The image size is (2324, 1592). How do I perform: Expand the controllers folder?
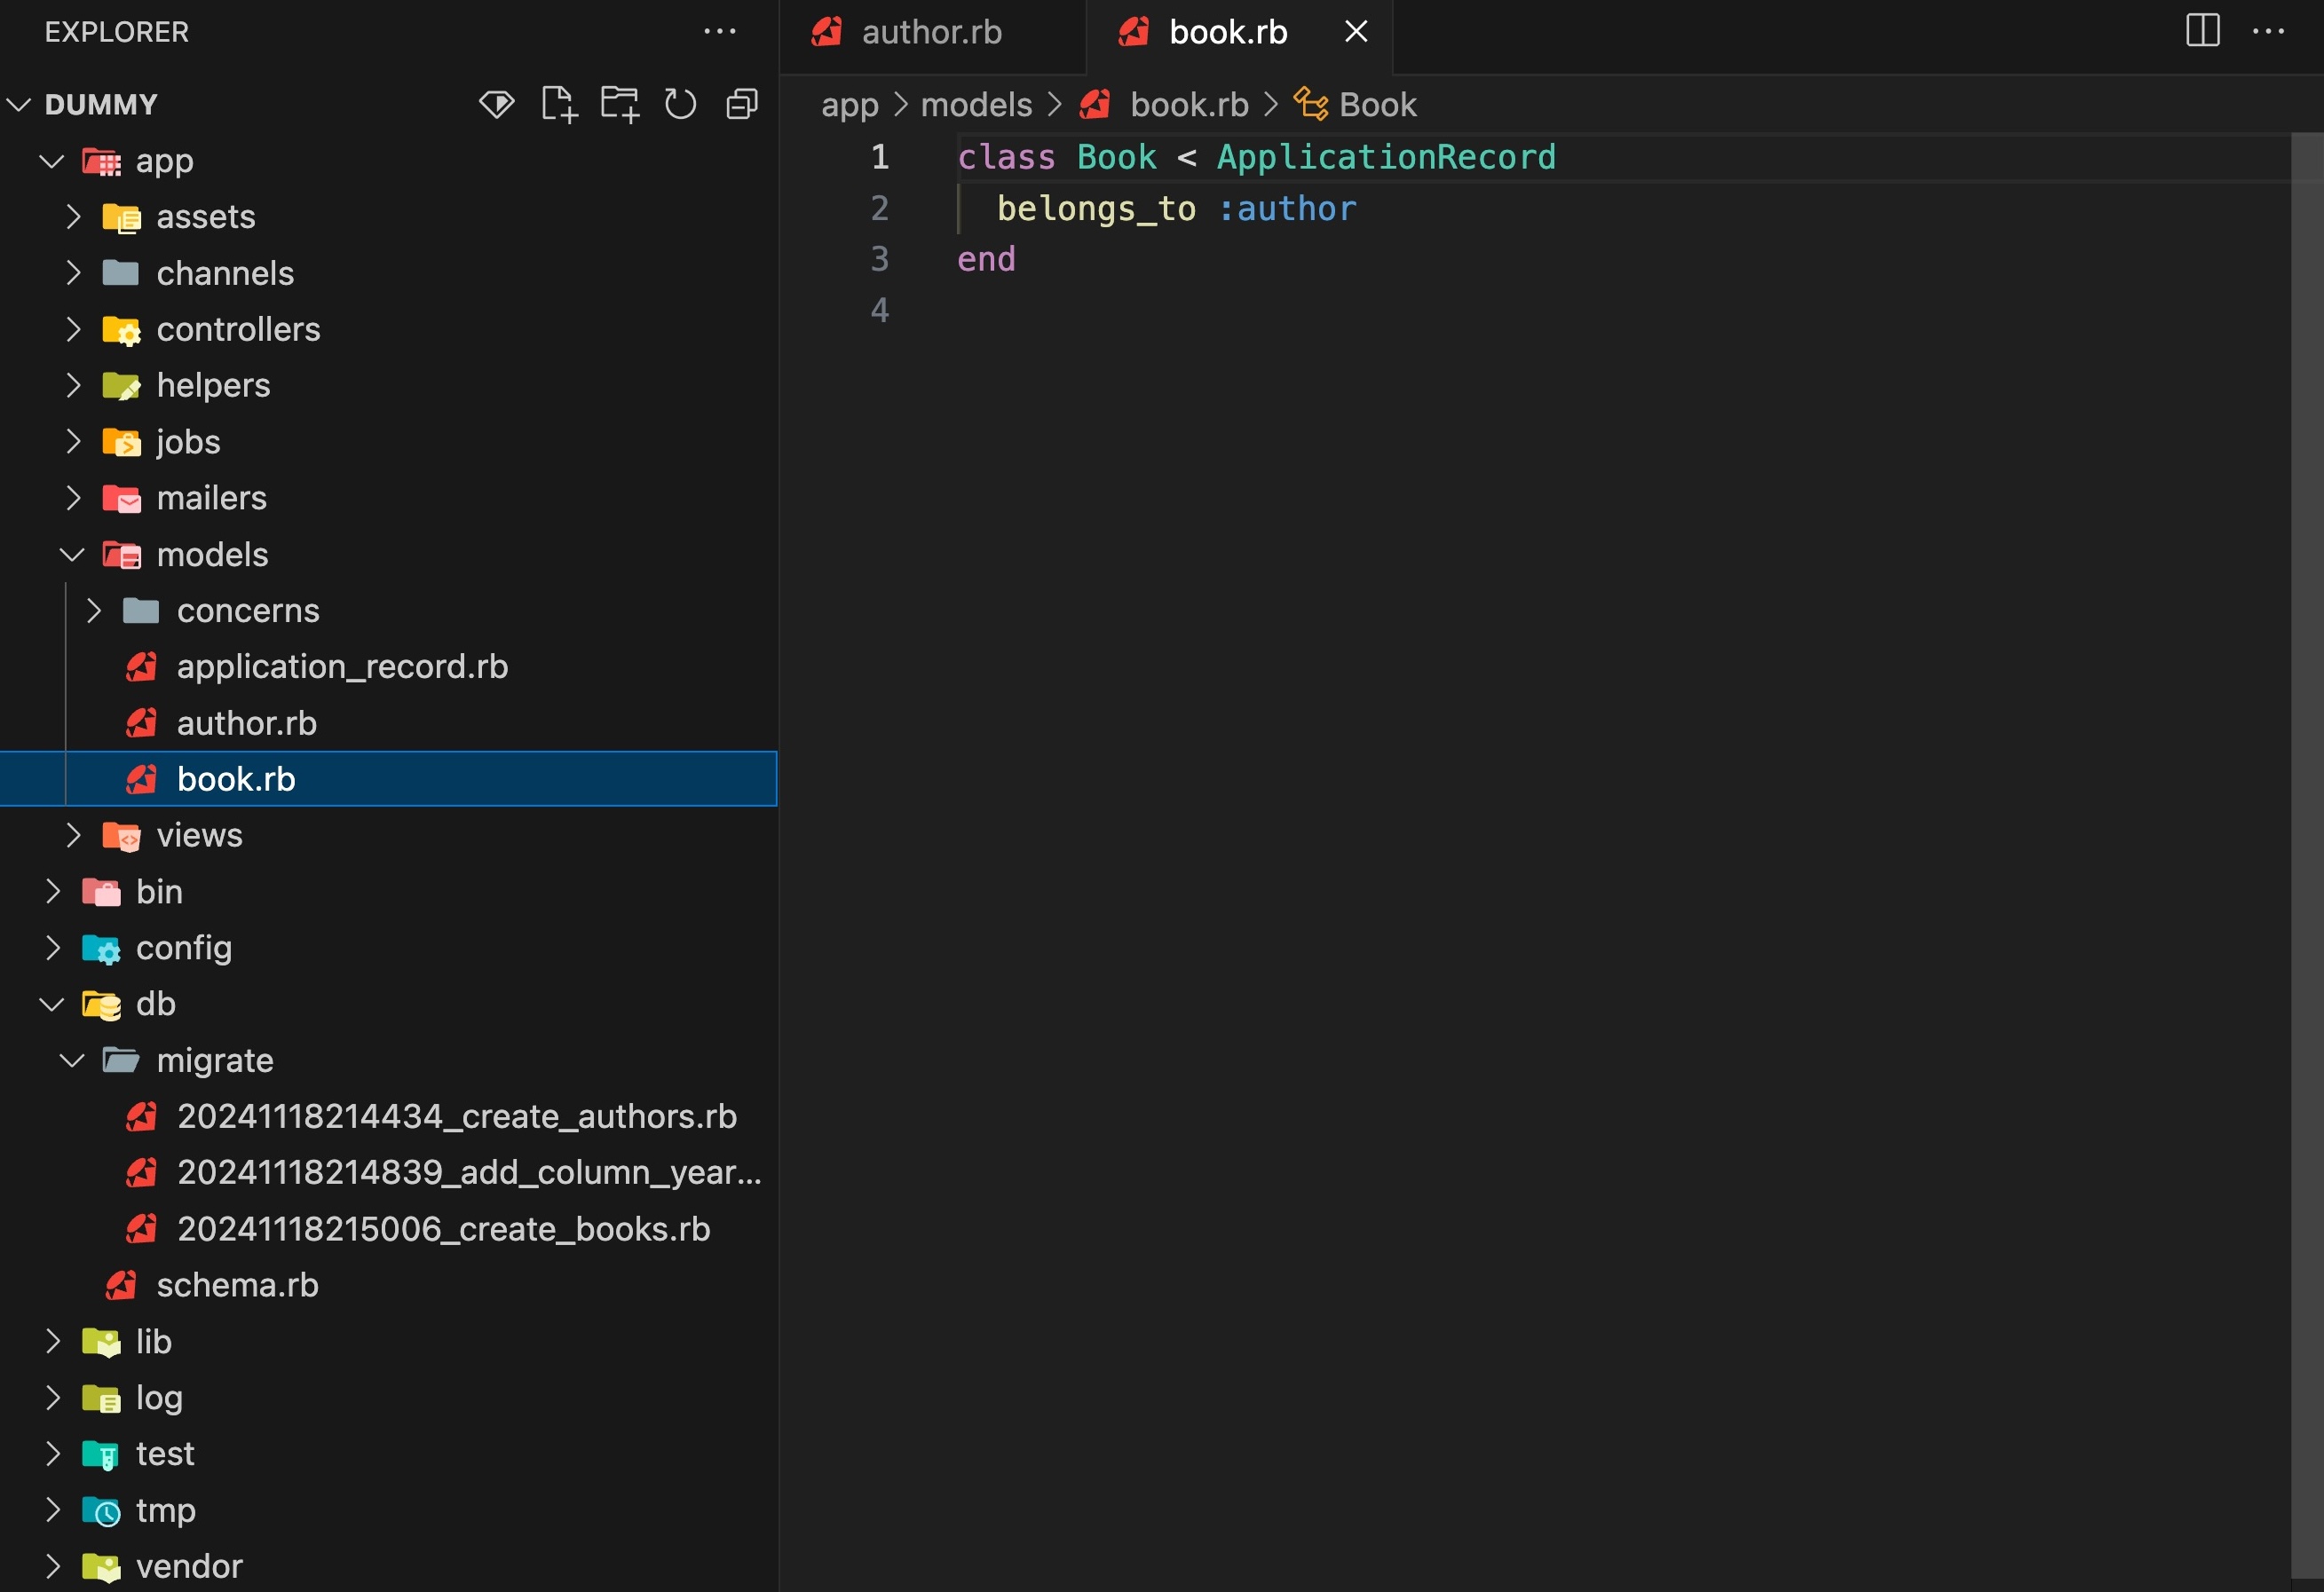click(x=238, y=329)
